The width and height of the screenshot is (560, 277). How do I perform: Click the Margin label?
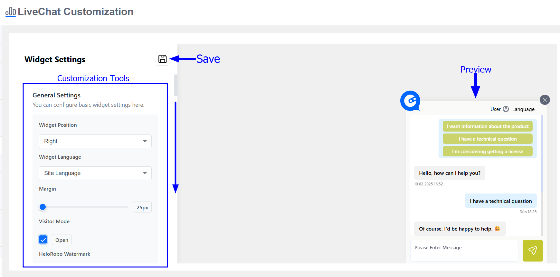[x=48, y=189]
